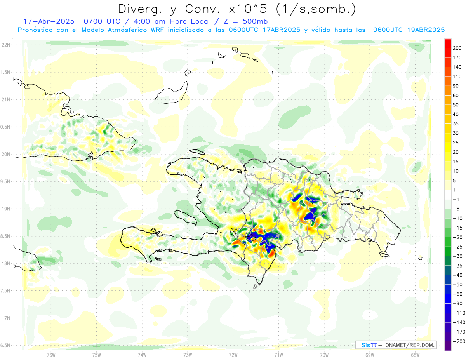Click the '-25' colorbar value
This screenshot has width=466, height=360.
point(458,247)
